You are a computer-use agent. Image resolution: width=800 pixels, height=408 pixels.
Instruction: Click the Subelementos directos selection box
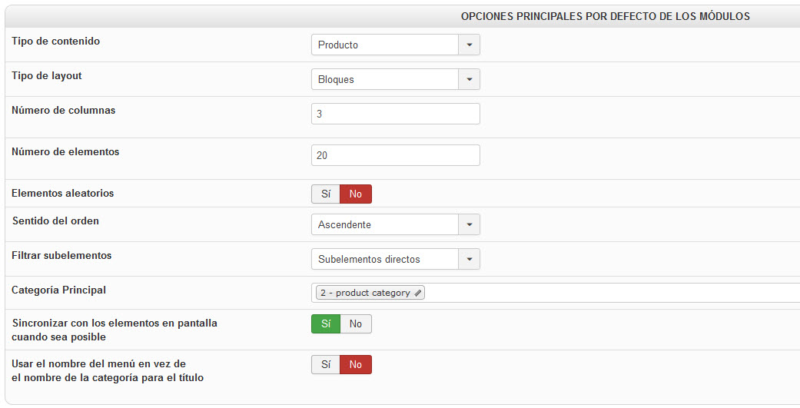385,259
